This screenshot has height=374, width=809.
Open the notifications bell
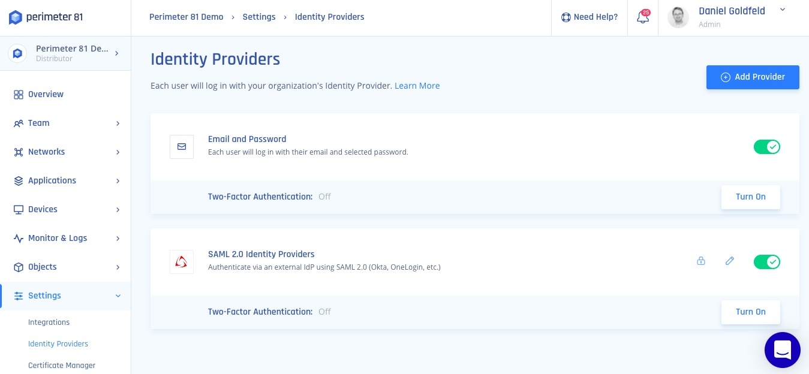click(x=642, y=17)
